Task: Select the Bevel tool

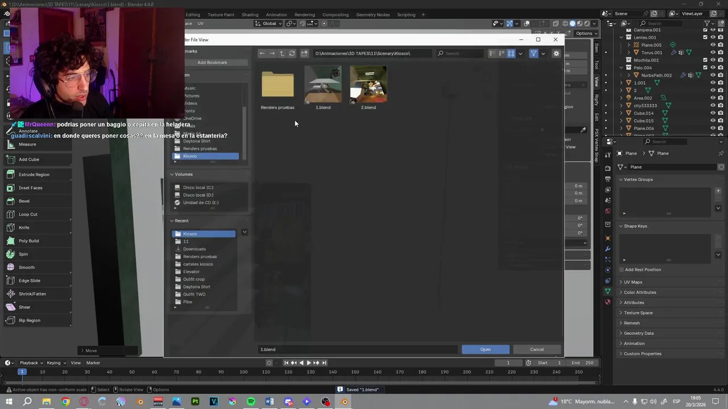Action: (x=38, y=201)
